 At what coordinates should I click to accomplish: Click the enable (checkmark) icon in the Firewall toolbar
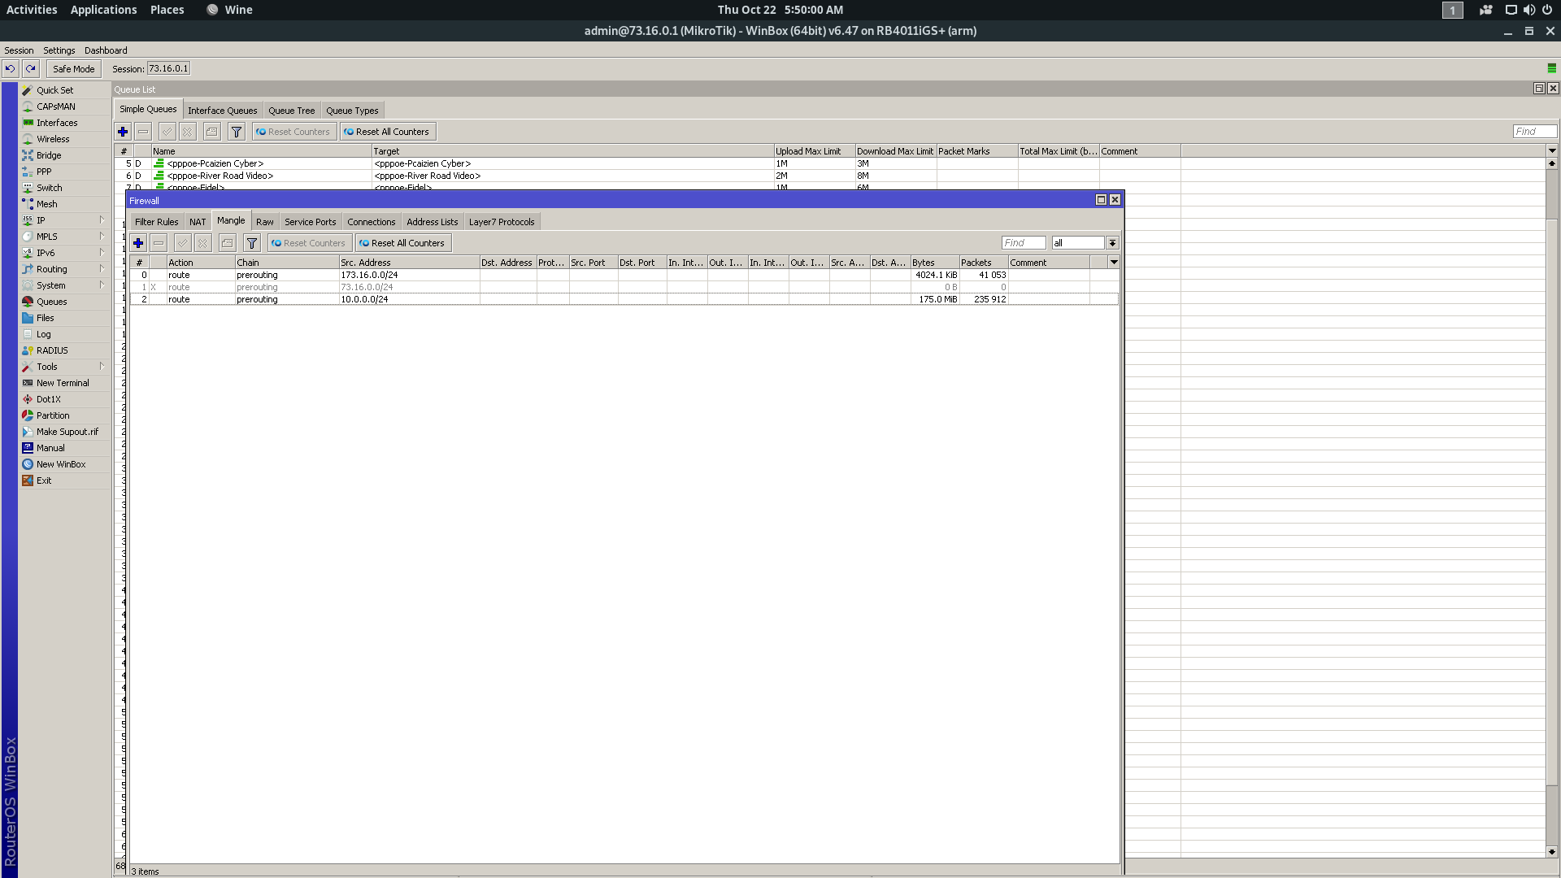tap(183, 243)
